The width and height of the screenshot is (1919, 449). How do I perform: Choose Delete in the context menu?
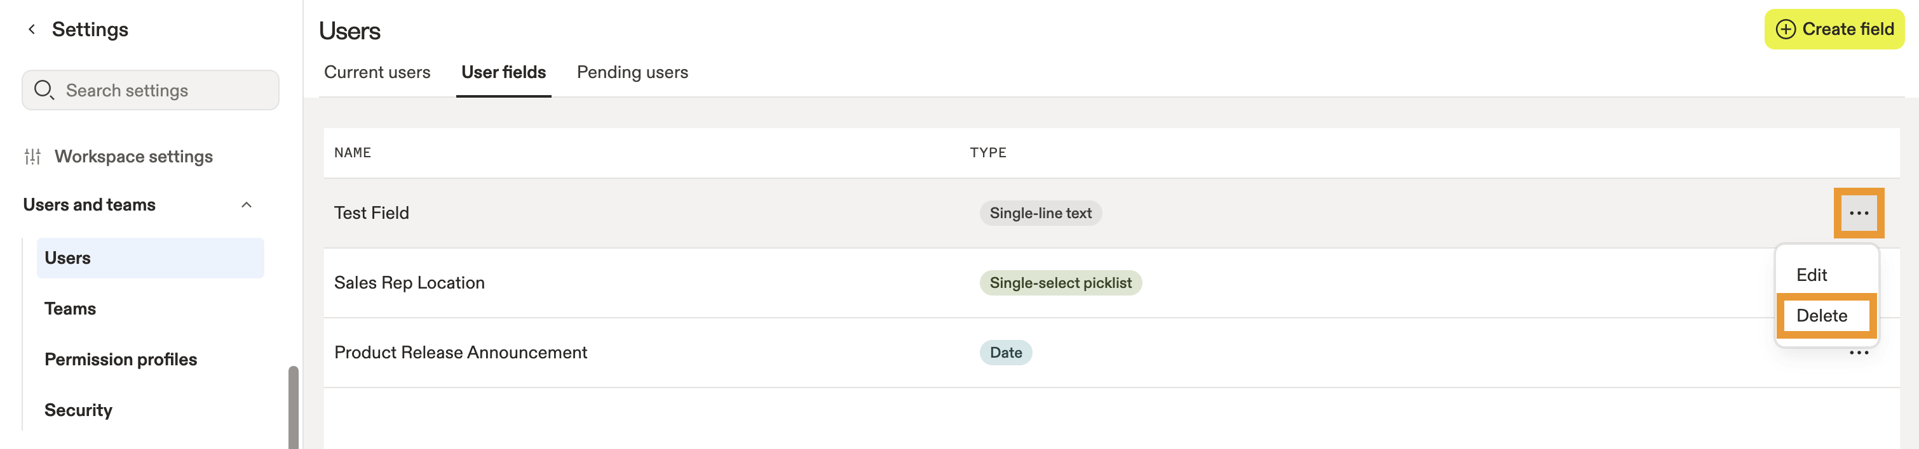[x=1821, y=316]
